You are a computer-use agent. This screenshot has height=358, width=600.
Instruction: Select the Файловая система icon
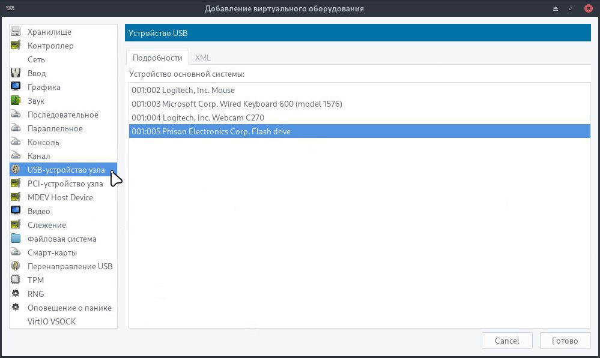click(16, 239)
